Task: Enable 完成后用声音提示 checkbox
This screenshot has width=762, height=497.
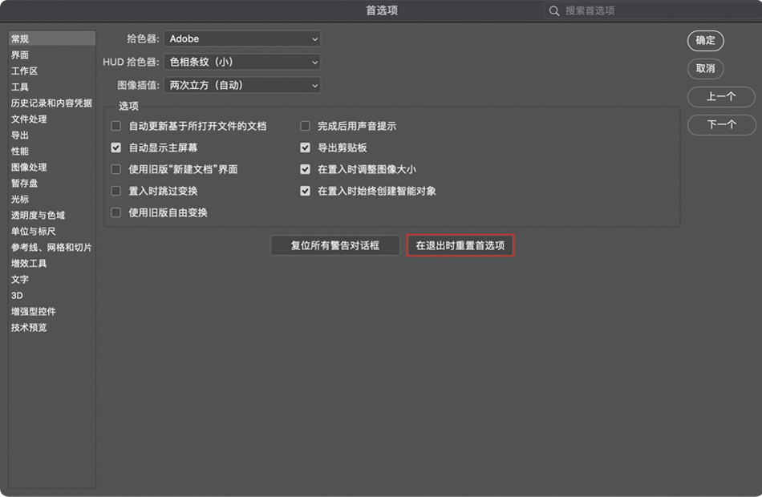Action: pos(305,127)
